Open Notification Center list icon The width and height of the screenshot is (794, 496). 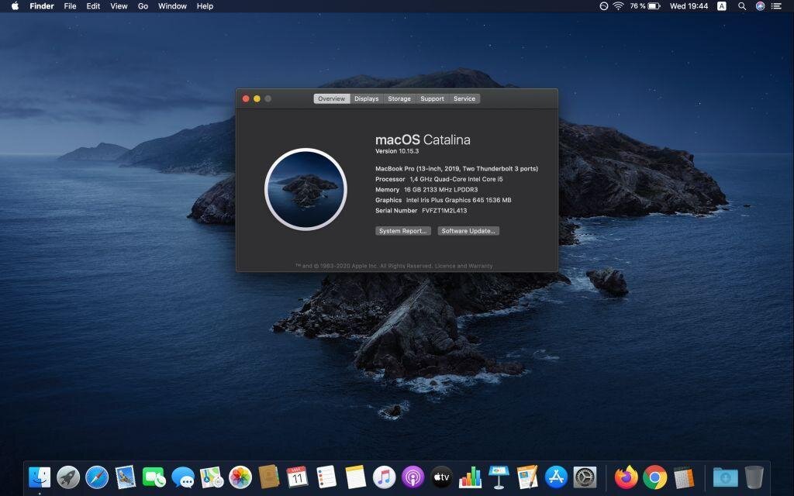[776, 6]
